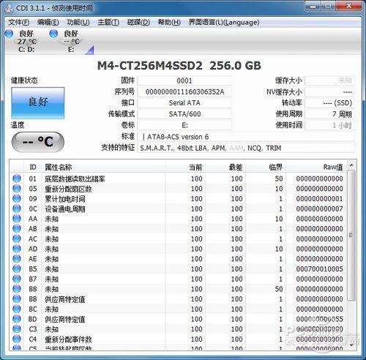Select the 底层数据读取出错率 row

click(x=179, y=179)
